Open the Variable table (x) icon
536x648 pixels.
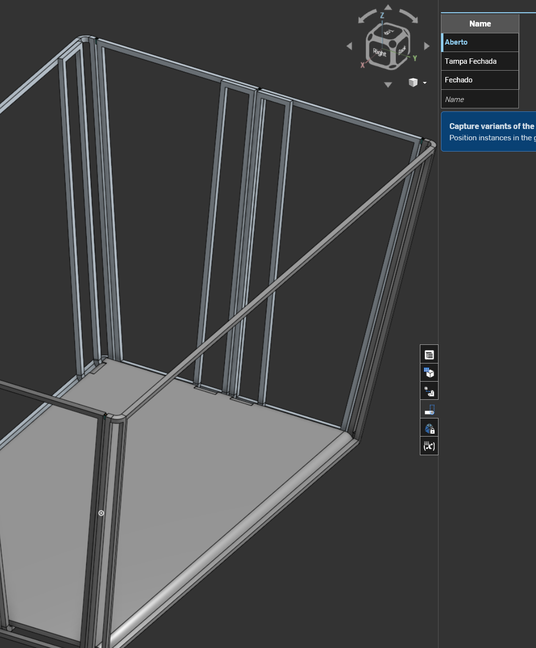pyautogui.click(x=429, y=446)
